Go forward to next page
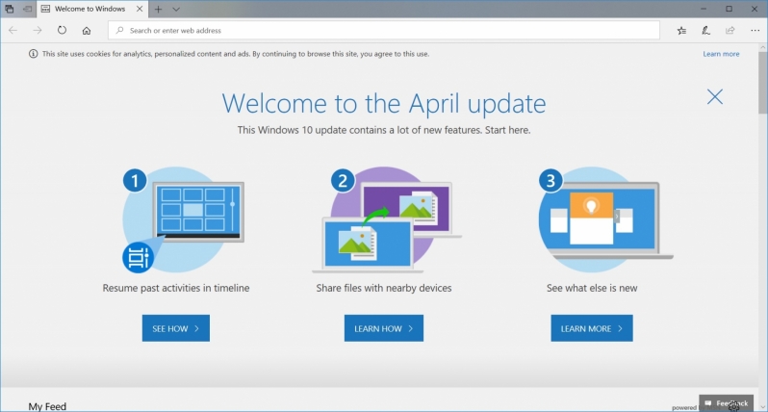The image size is (768, 412). pyautogui.click(x=38, y=31)
